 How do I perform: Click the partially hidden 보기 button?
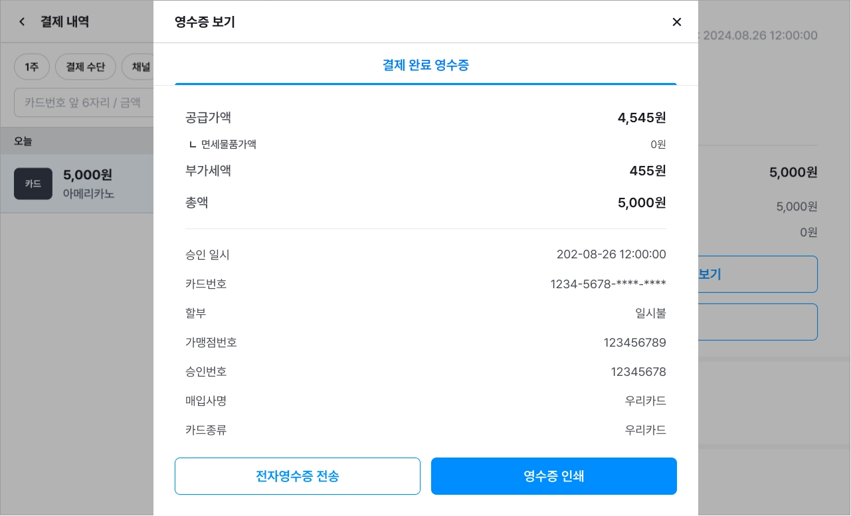[x=758, y=274]
